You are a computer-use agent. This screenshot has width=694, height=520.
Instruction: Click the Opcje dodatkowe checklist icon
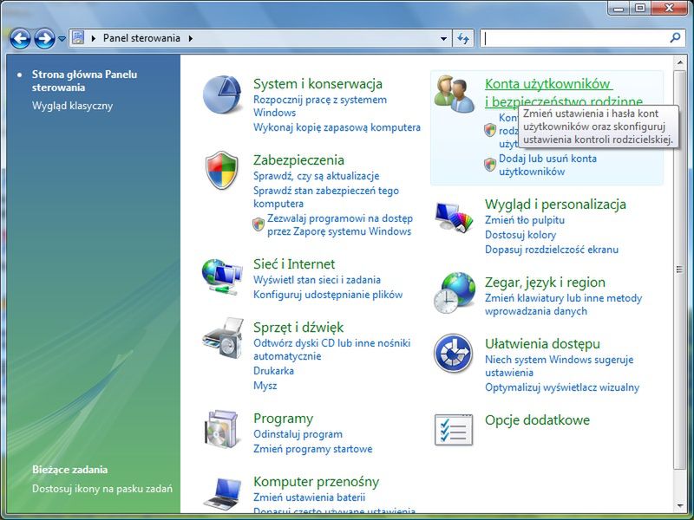[x=454, y=429]
